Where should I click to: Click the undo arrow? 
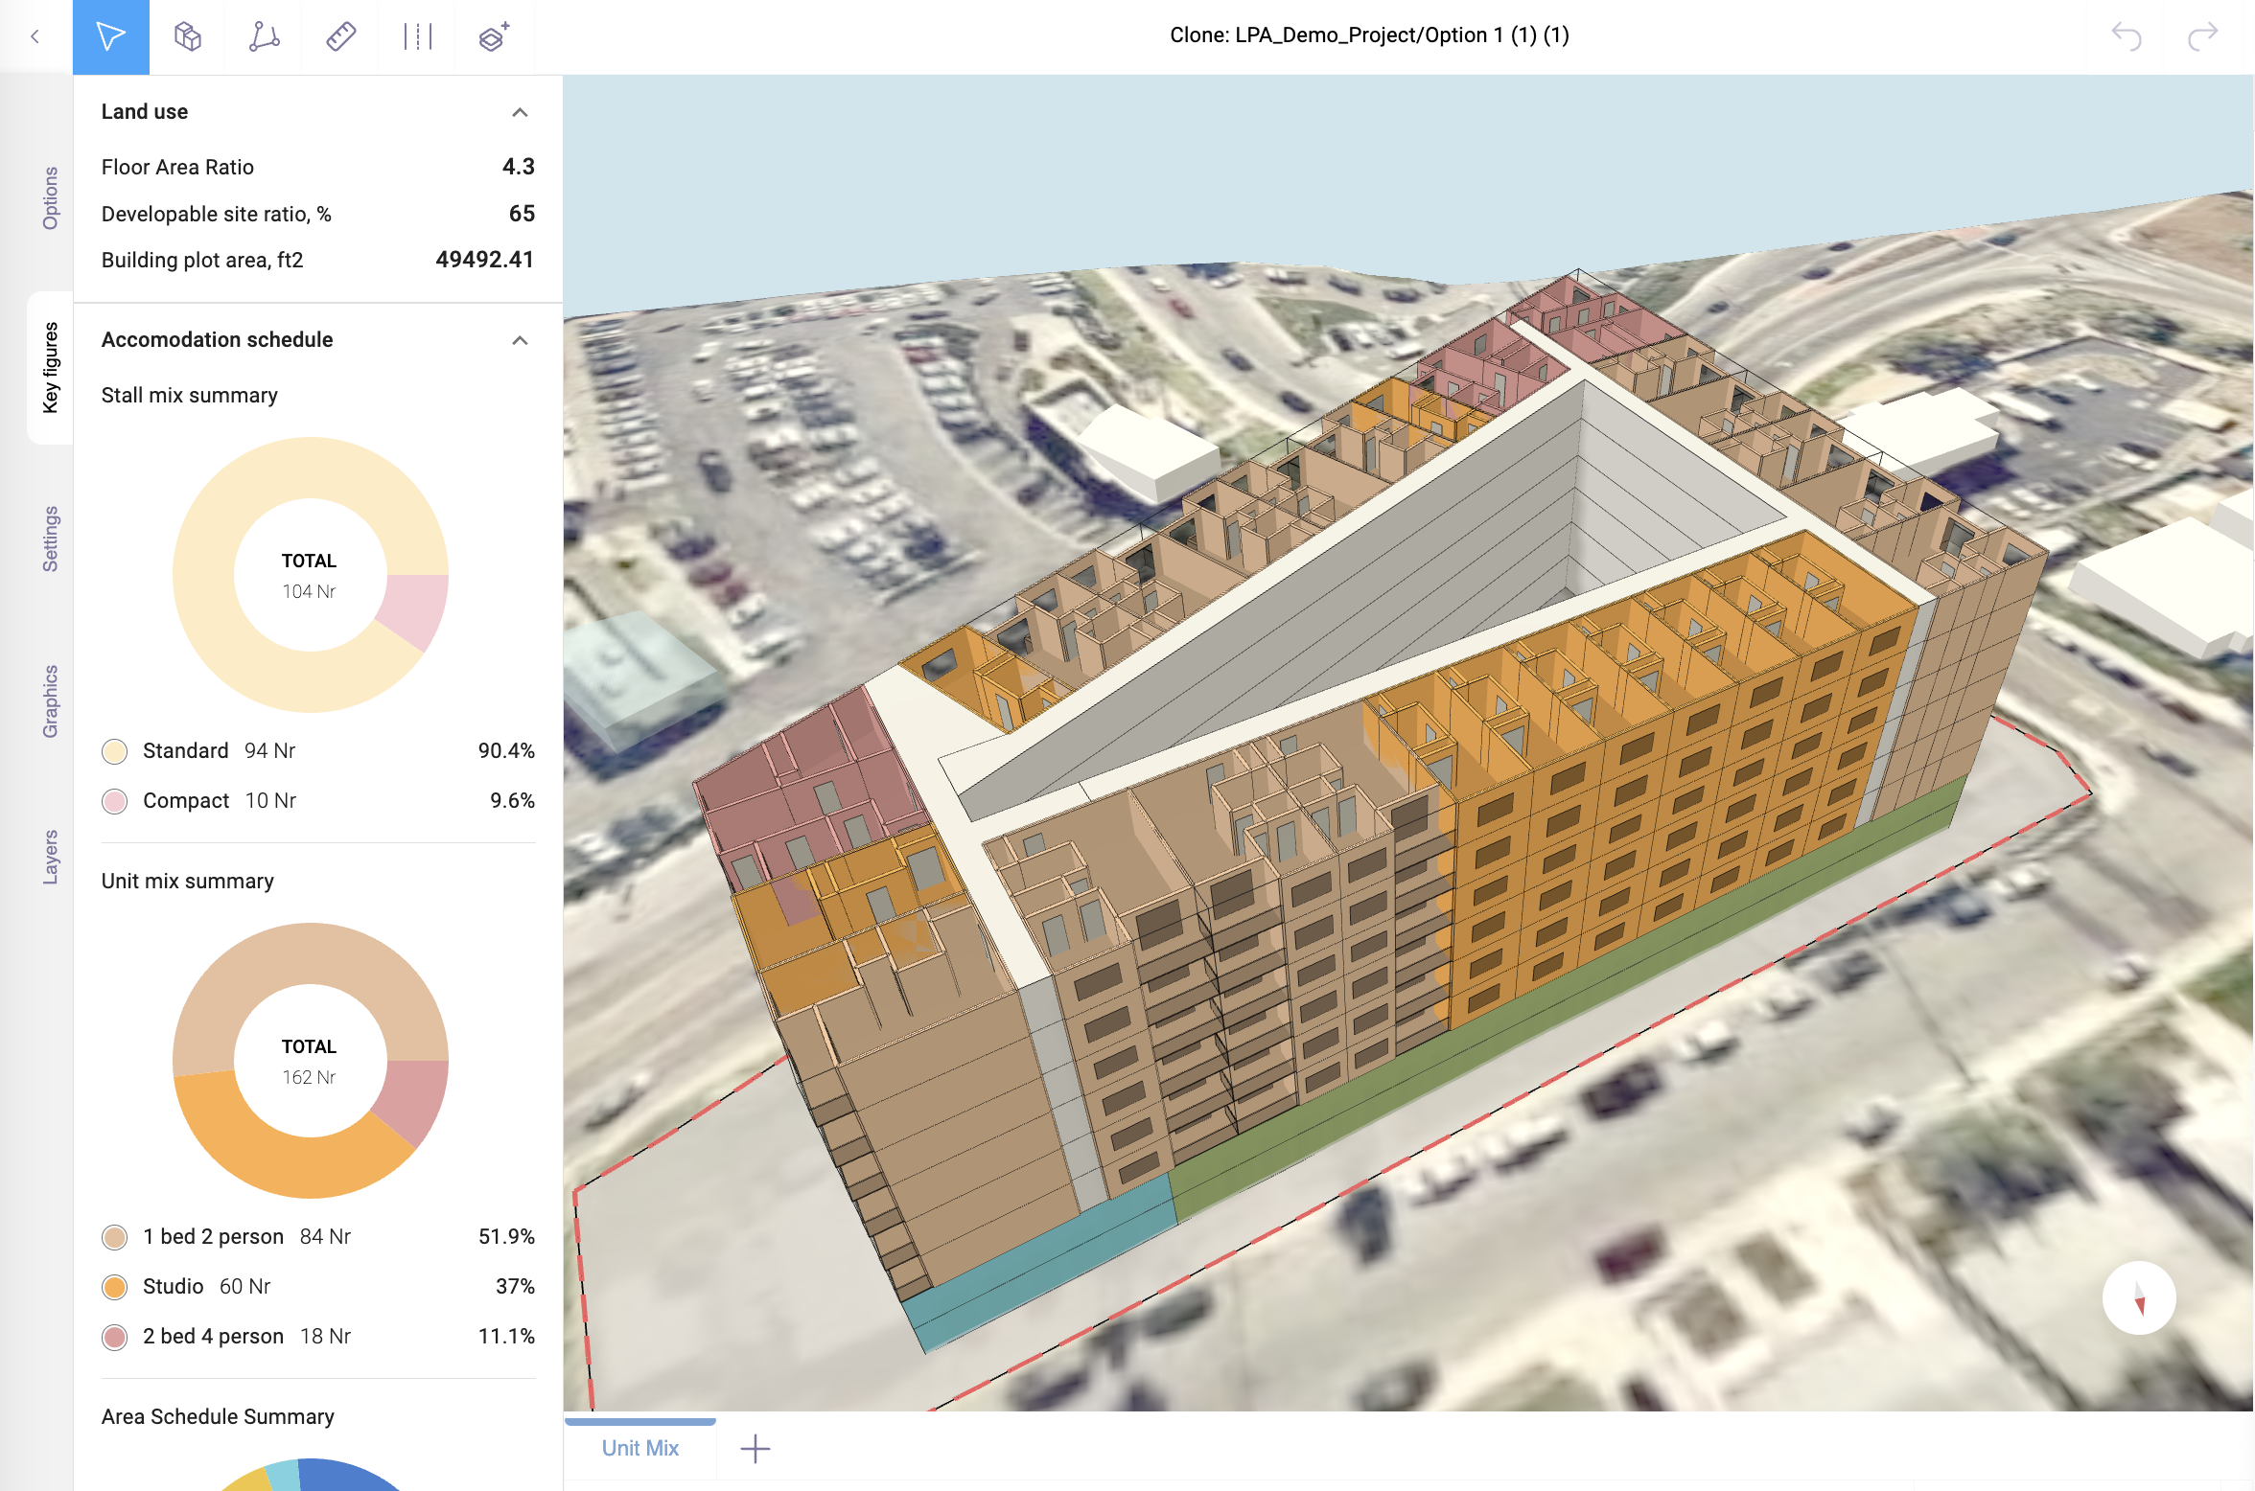2126,36
